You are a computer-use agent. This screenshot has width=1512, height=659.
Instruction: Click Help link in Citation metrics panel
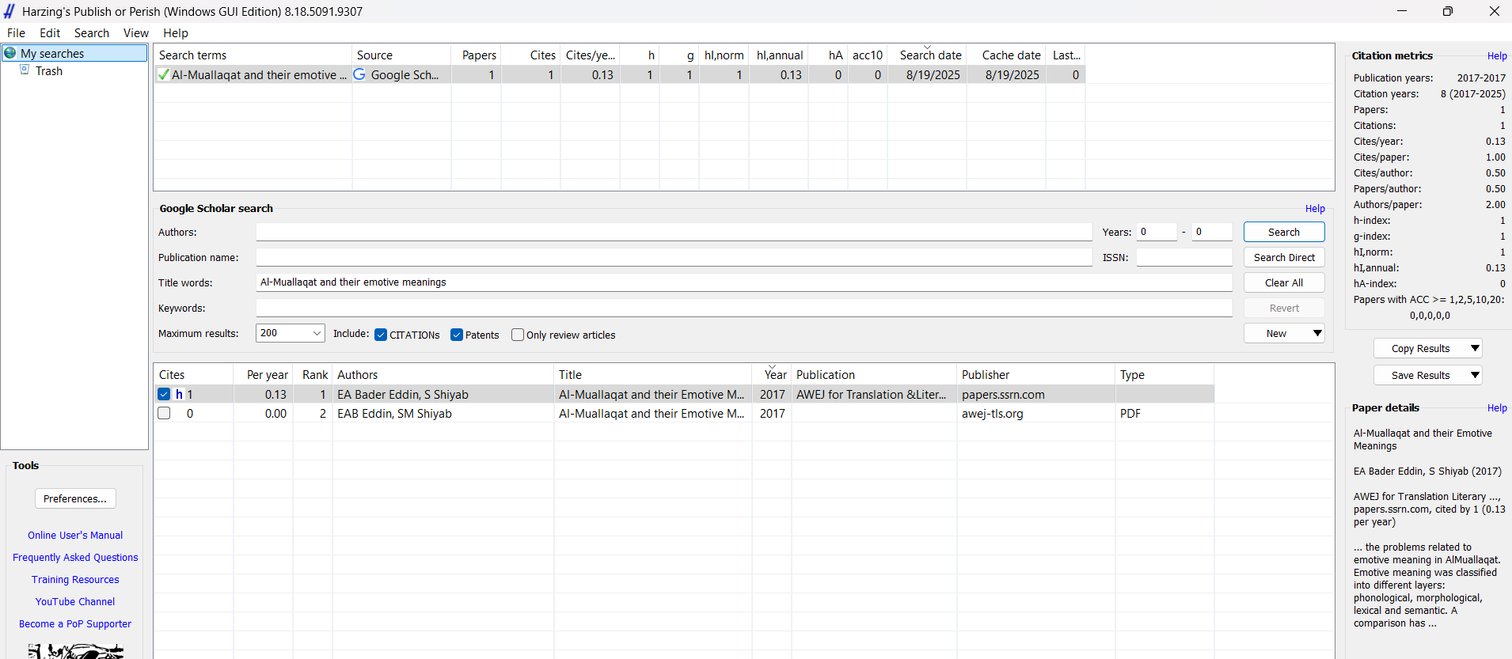[x=1497, y=56]
